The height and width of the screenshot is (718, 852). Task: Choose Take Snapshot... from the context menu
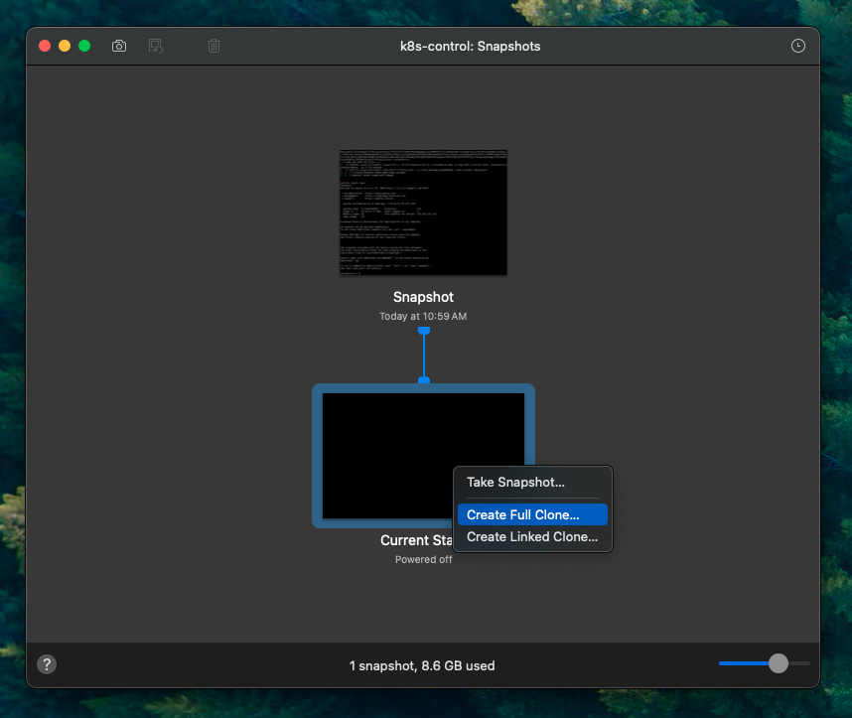tap(515, 483)
